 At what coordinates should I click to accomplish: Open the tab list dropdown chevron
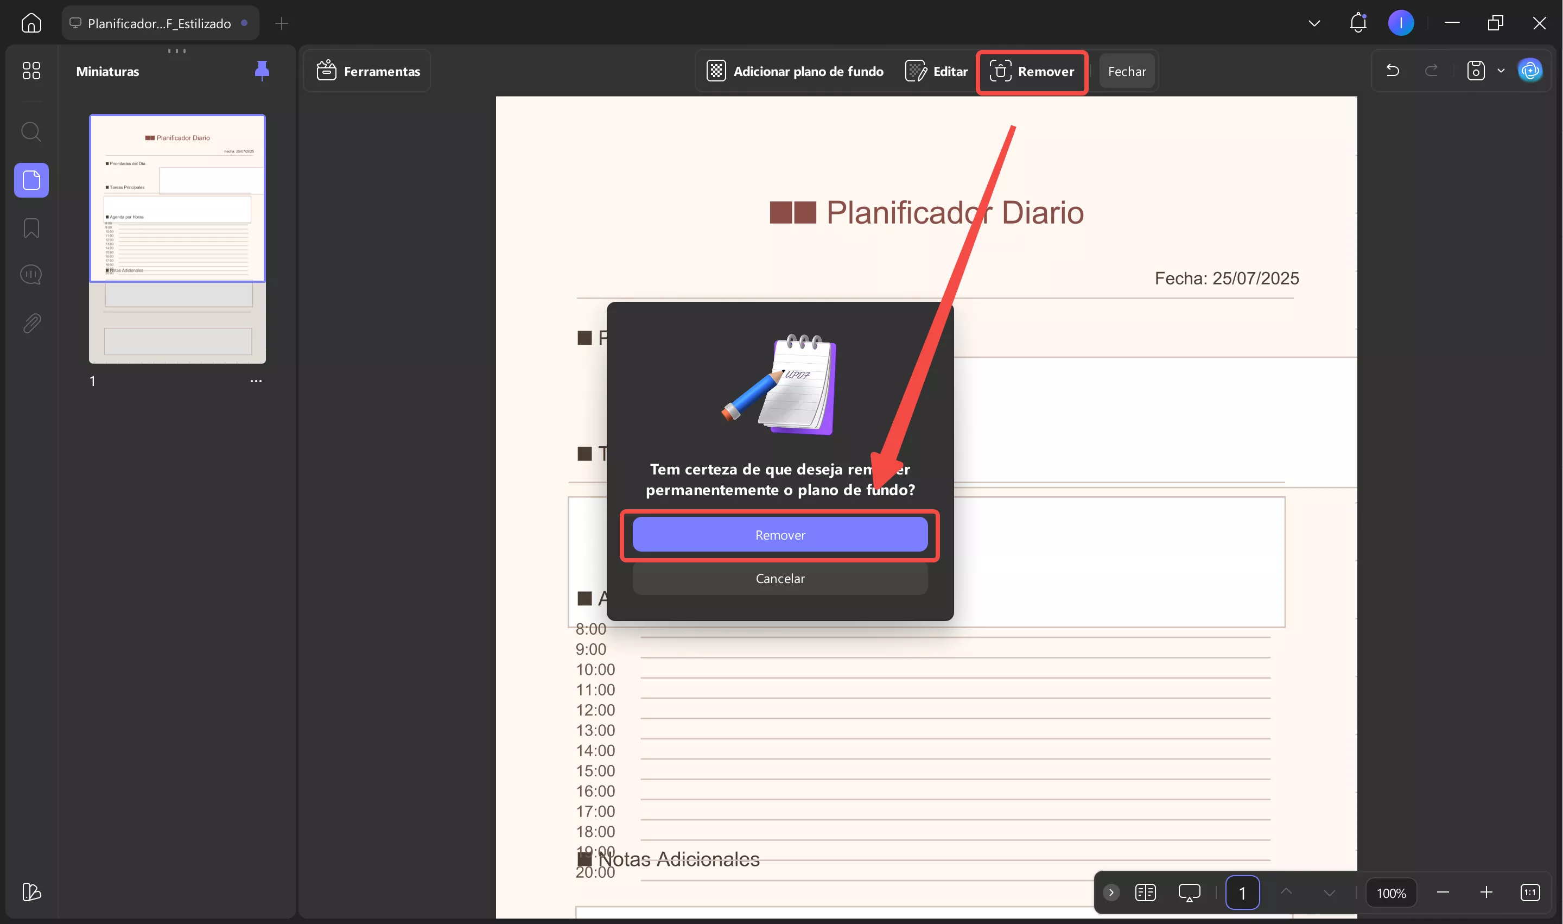[x=1314, y=23]
